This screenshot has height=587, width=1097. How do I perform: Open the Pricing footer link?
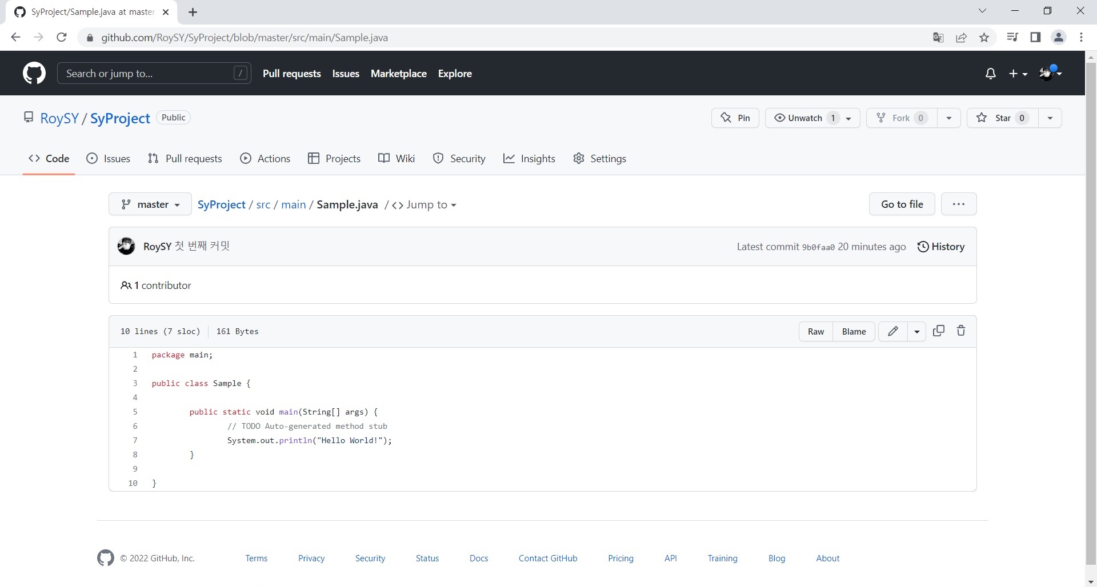(620, 558)
